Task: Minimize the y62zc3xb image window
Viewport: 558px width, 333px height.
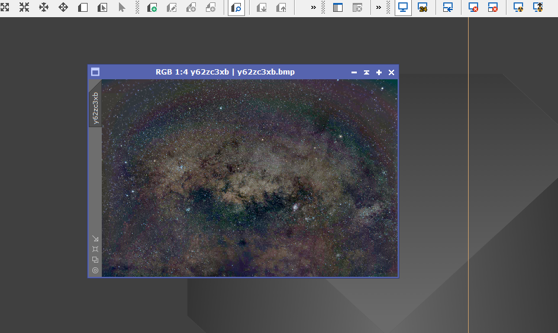Action: point(354,72)
